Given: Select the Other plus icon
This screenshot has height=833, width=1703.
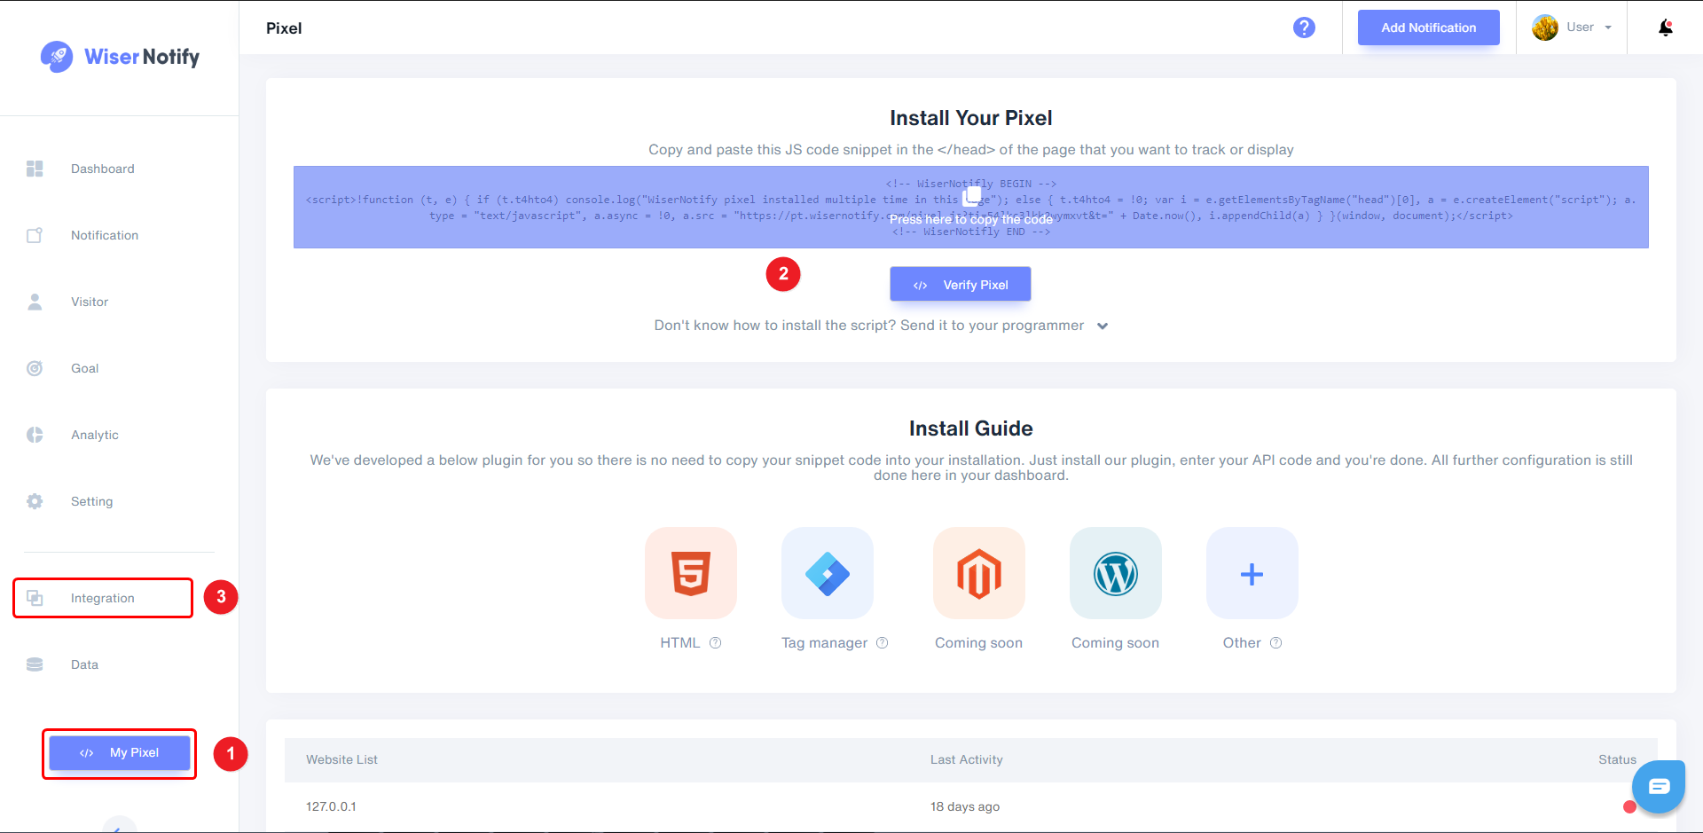Looking at the screenshot, I should point(1252,573).
